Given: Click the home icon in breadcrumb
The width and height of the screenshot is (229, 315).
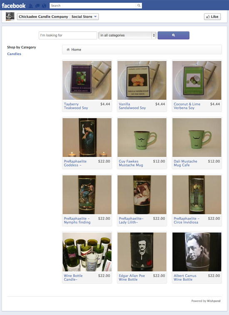Looking at the screenshot, I should click(68, 49).
